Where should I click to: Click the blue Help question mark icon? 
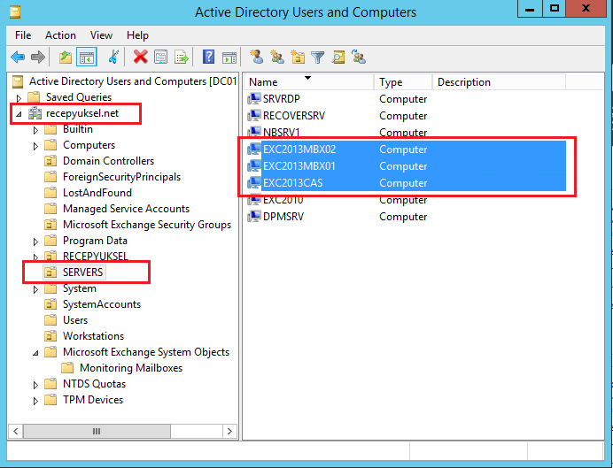208,57
